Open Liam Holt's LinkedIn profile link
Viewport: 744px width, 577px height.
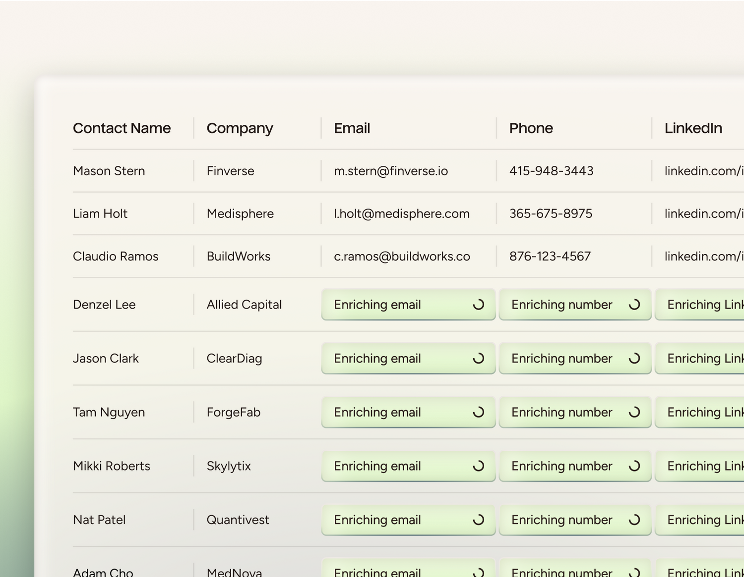tap(703, 213)
